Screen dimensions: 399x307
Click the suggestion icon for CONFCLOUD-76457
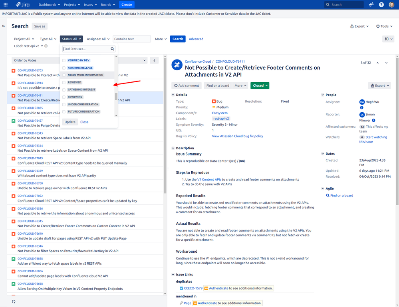14,121
